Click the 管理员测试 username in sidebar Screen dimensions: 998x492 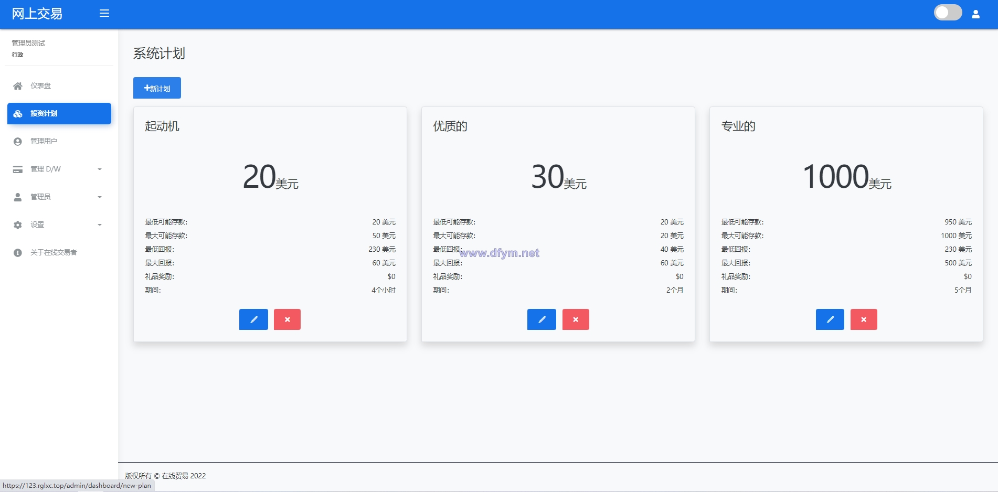click(28, 43)
